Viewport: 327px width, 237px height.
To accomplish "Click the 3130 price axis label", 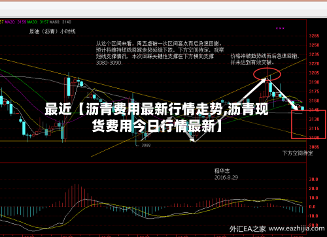I will tap(314, 119).
